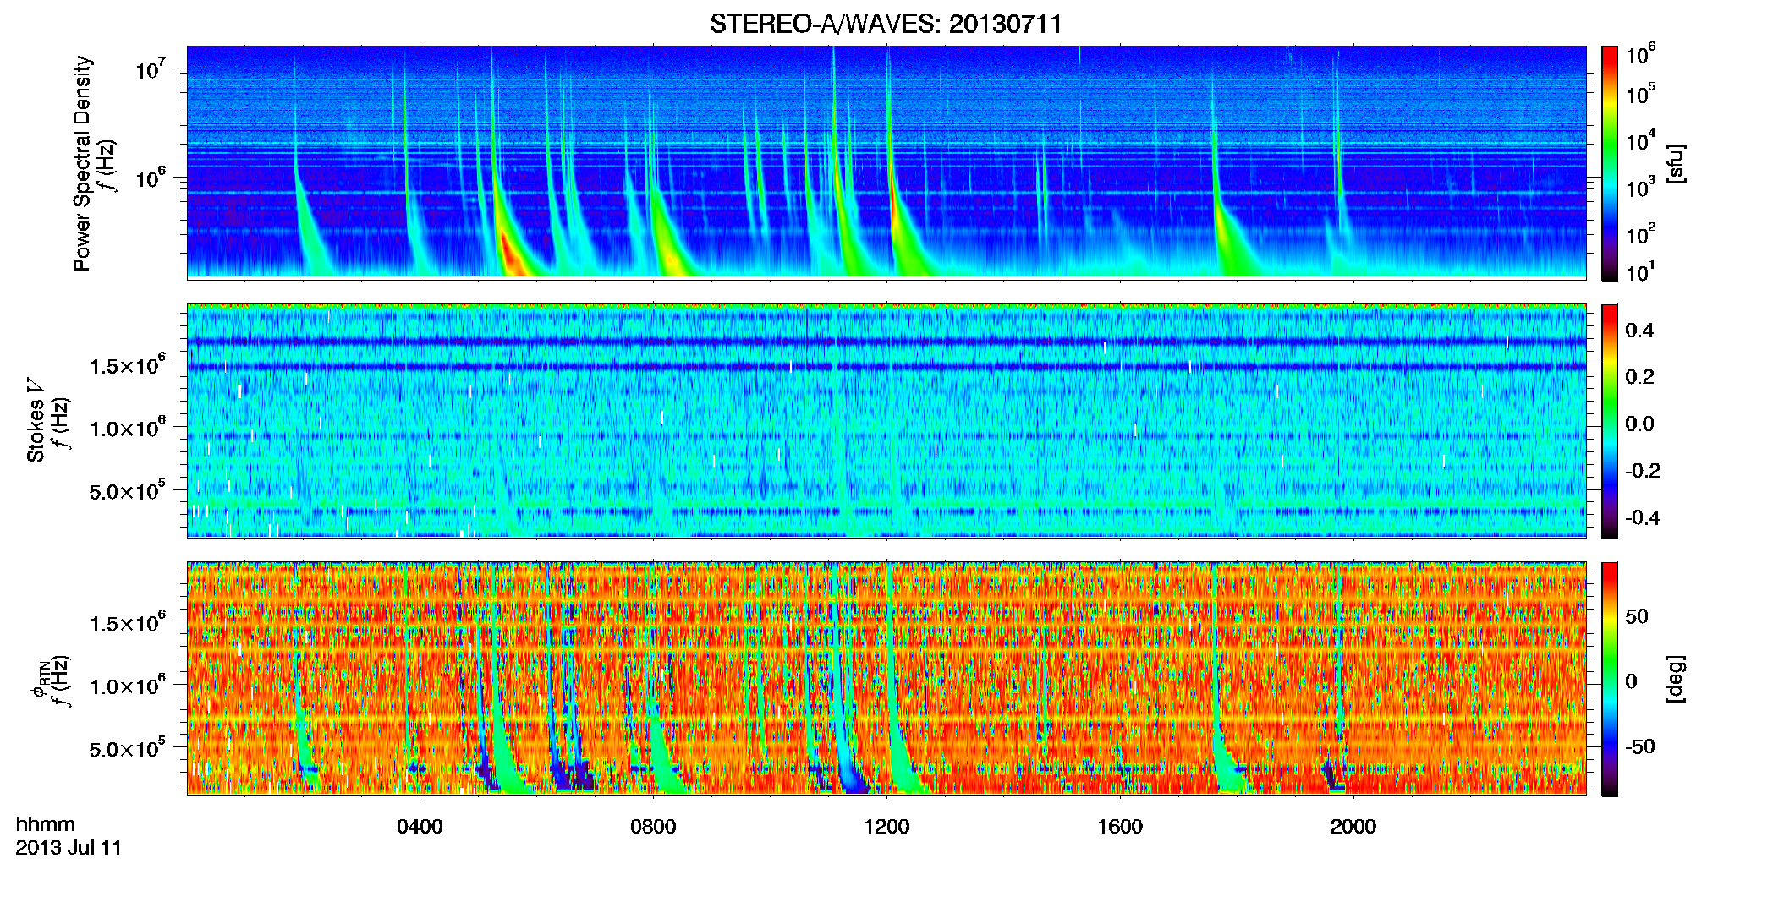Viewport: 1773px width, 913px height.
Task: Click the date label 2013 Jul 11
Action: 69,848
